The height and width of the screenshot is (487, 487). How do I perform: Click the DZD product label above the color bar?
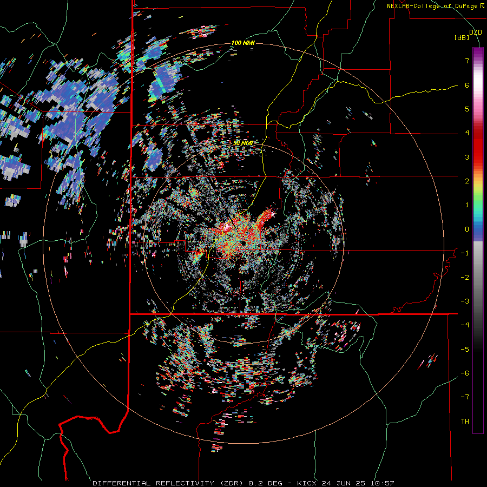pyautogui.click(x=476, y=32)
